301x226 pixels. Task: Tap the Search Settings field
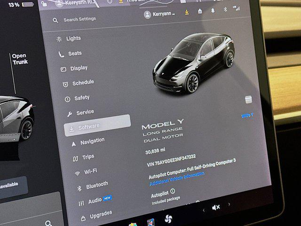click(x=79, y=19)
